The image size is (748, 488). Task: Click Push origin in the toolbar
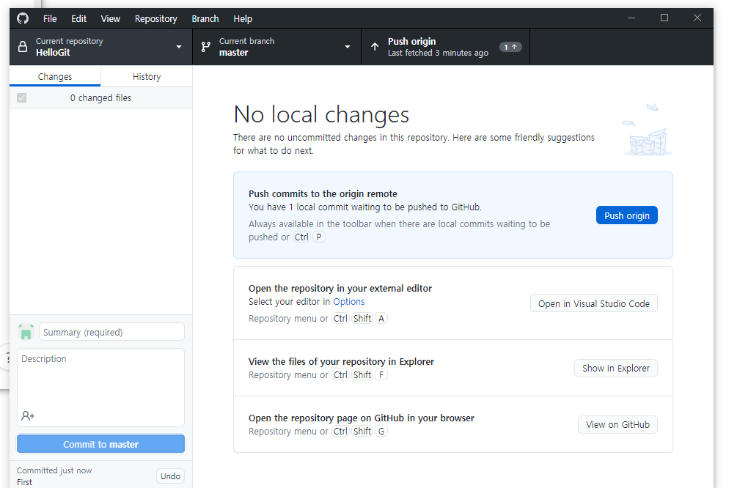click(446, 47)
